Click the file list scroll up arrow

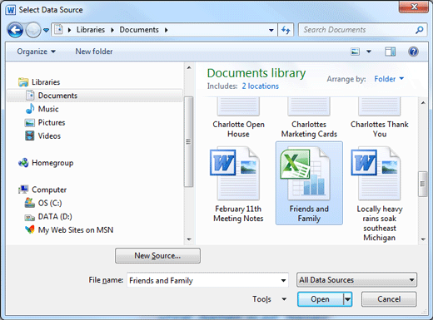click(x=423, y=103)
